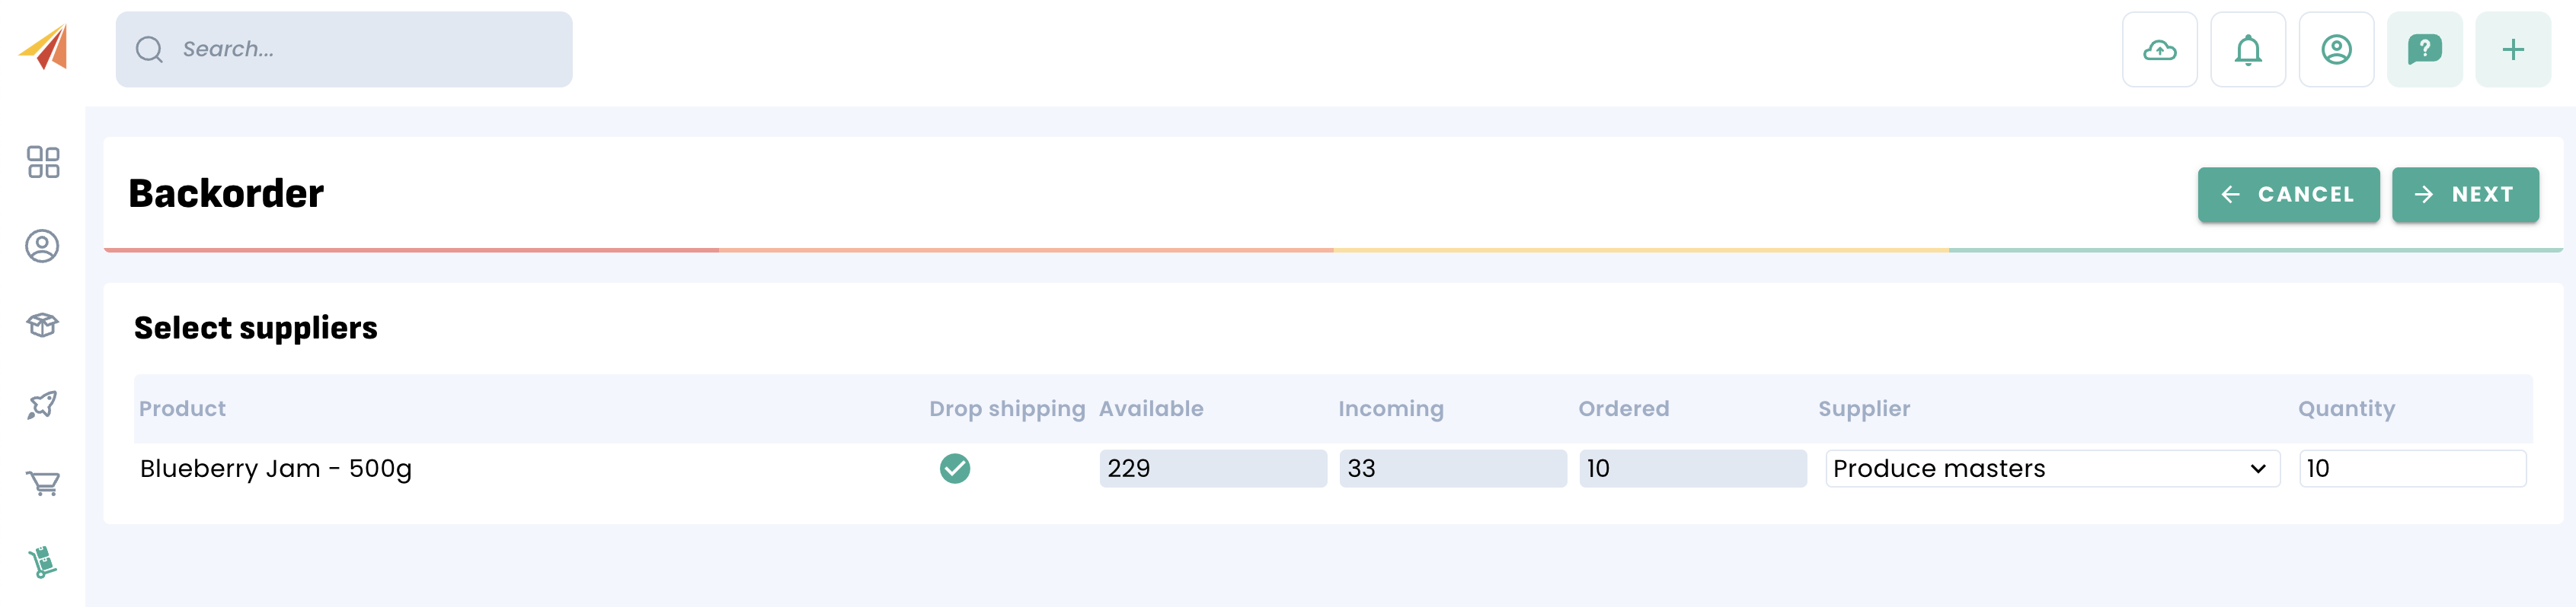Click the Quantity input field

(x=2411, y=469)
